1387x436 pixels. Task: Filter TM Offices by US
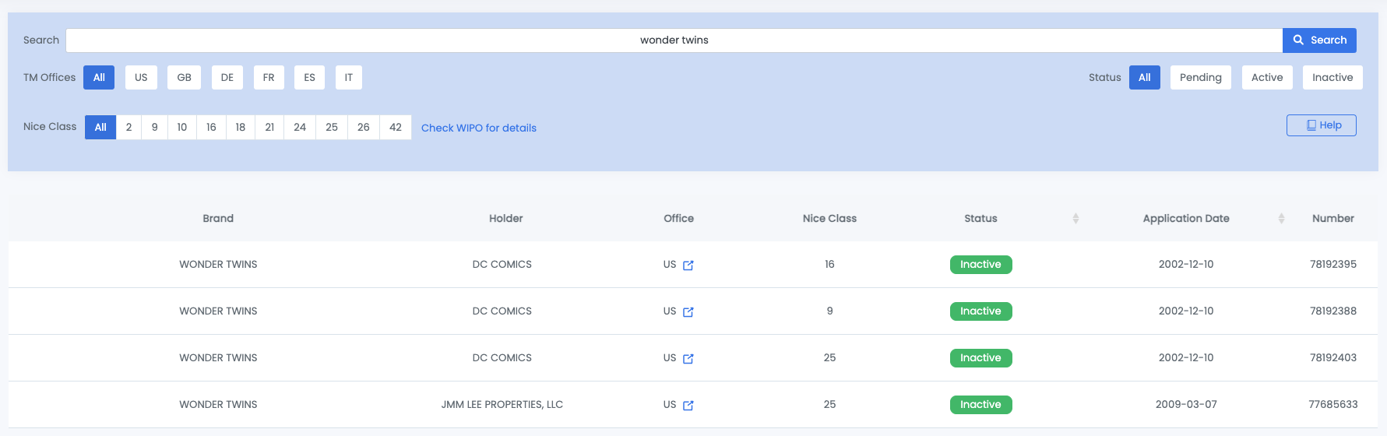[141, 78]
